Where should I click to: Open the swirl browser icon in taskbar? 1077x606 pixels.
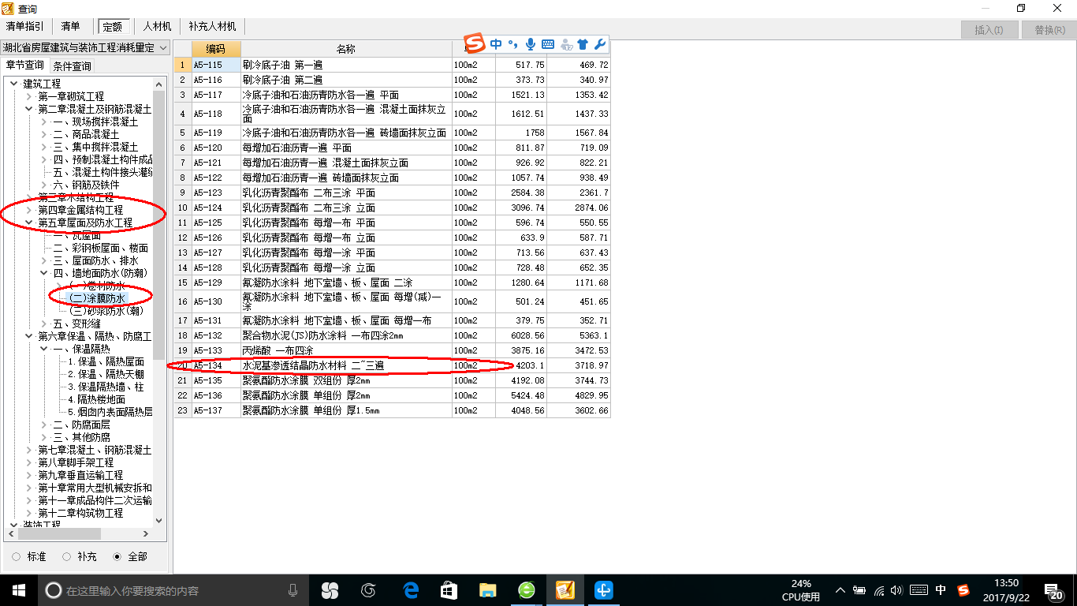(x=368, y=590)
